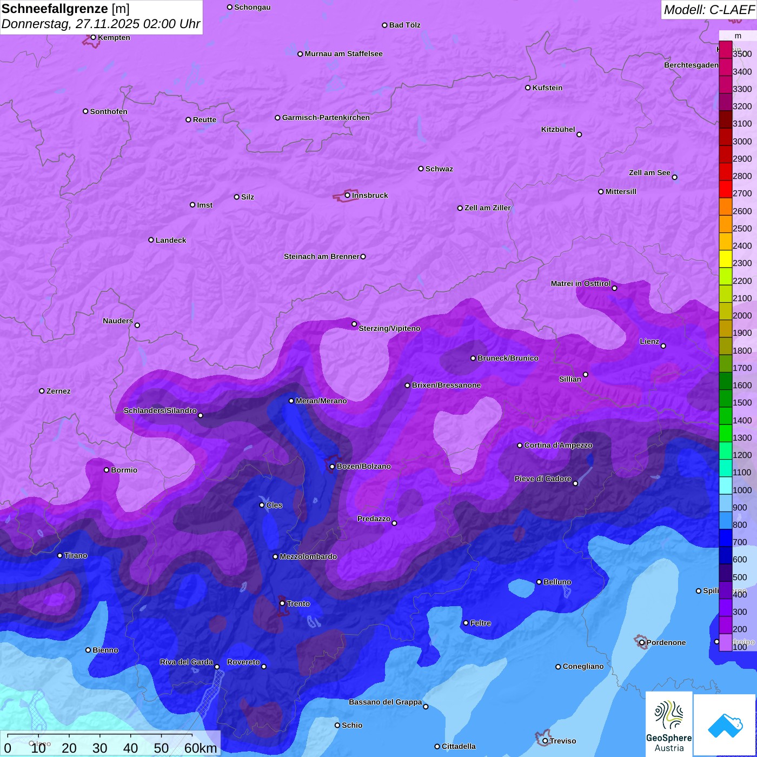Screen dimensions: 757x757
Task: Click the Bienno label
Action: pyautogui.click(x=105, y=650)
